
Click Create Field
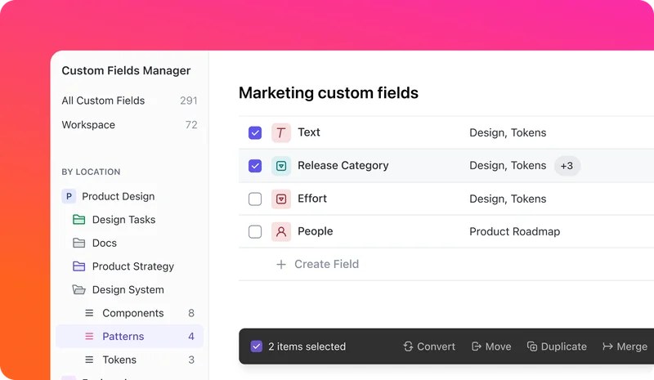coord(325,264)
